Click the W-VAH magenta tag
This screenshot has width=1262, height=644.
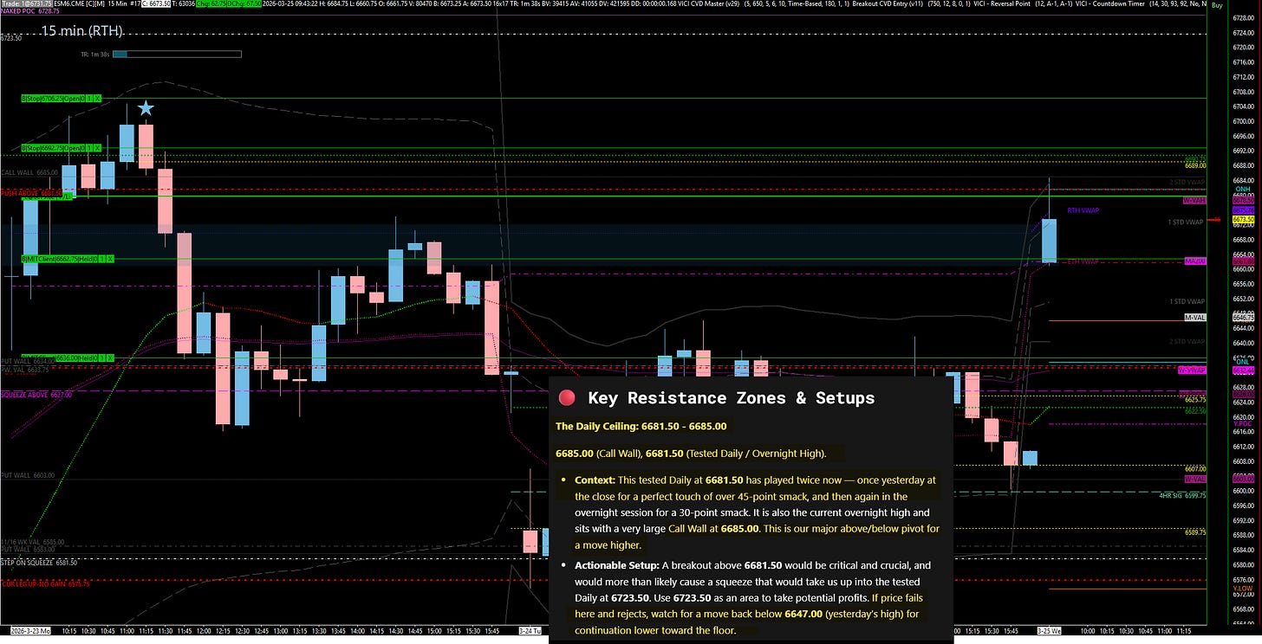tap(1195, 201)
